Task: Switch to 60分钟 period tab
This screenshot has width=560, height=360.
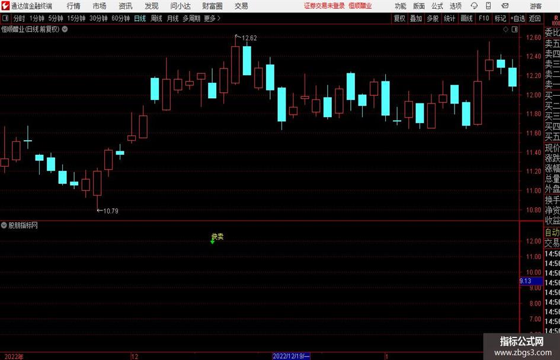Action: click(x=120, y=18)
